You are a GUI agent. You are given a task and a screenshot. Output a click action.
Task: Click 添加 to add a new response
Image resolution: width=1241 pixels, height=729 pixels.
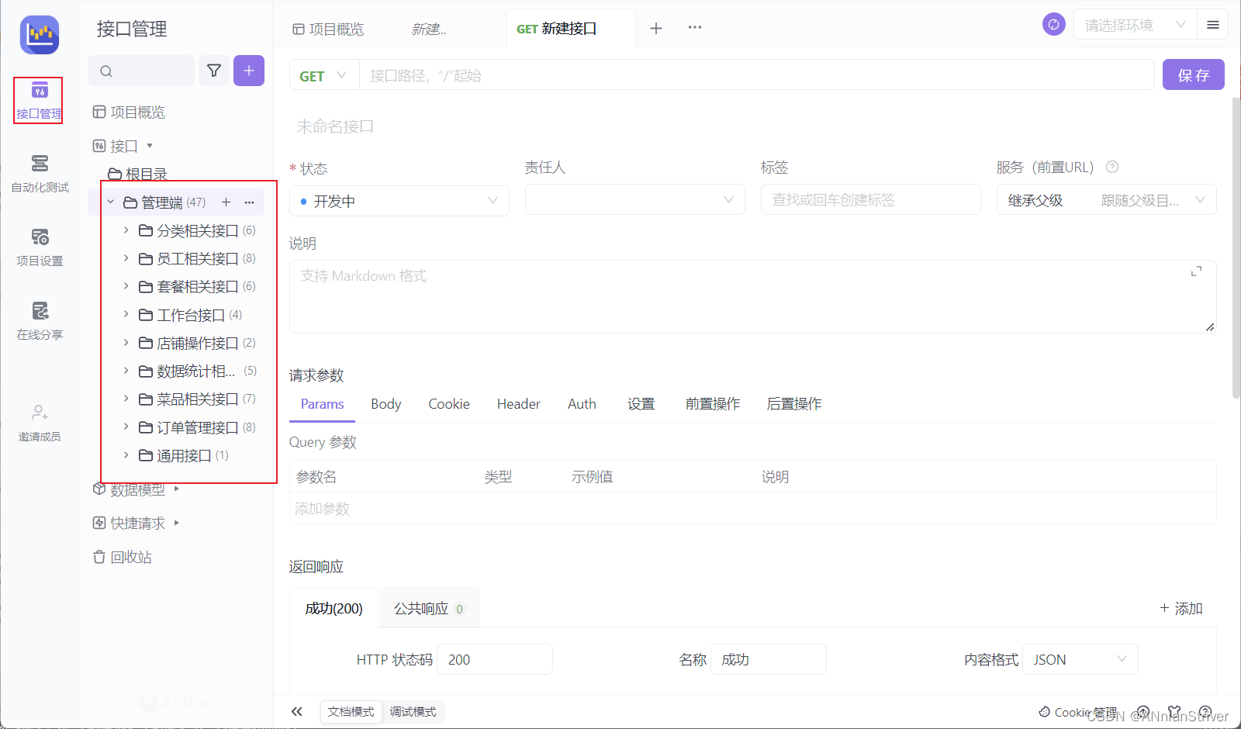pos(1181,608)
